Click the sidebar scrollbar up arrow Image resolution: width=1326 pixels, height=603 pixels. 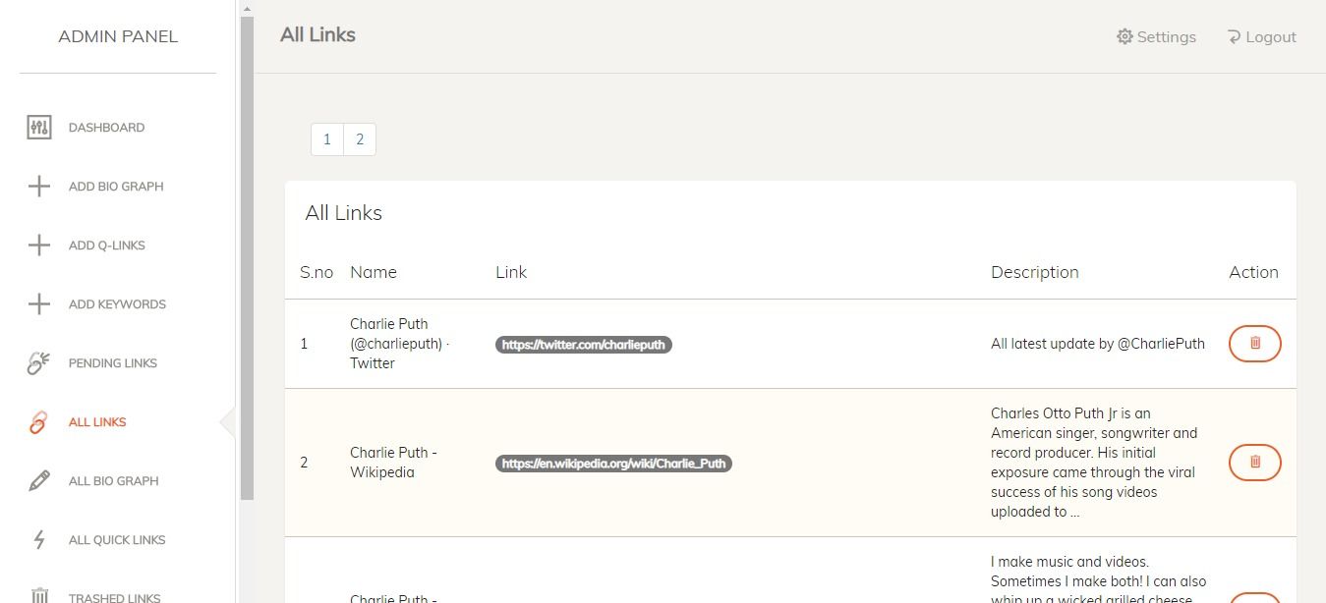(x=247, y=8)
